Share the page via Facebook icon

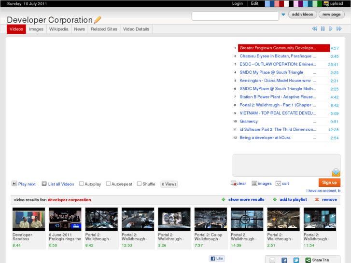(284, 260)
